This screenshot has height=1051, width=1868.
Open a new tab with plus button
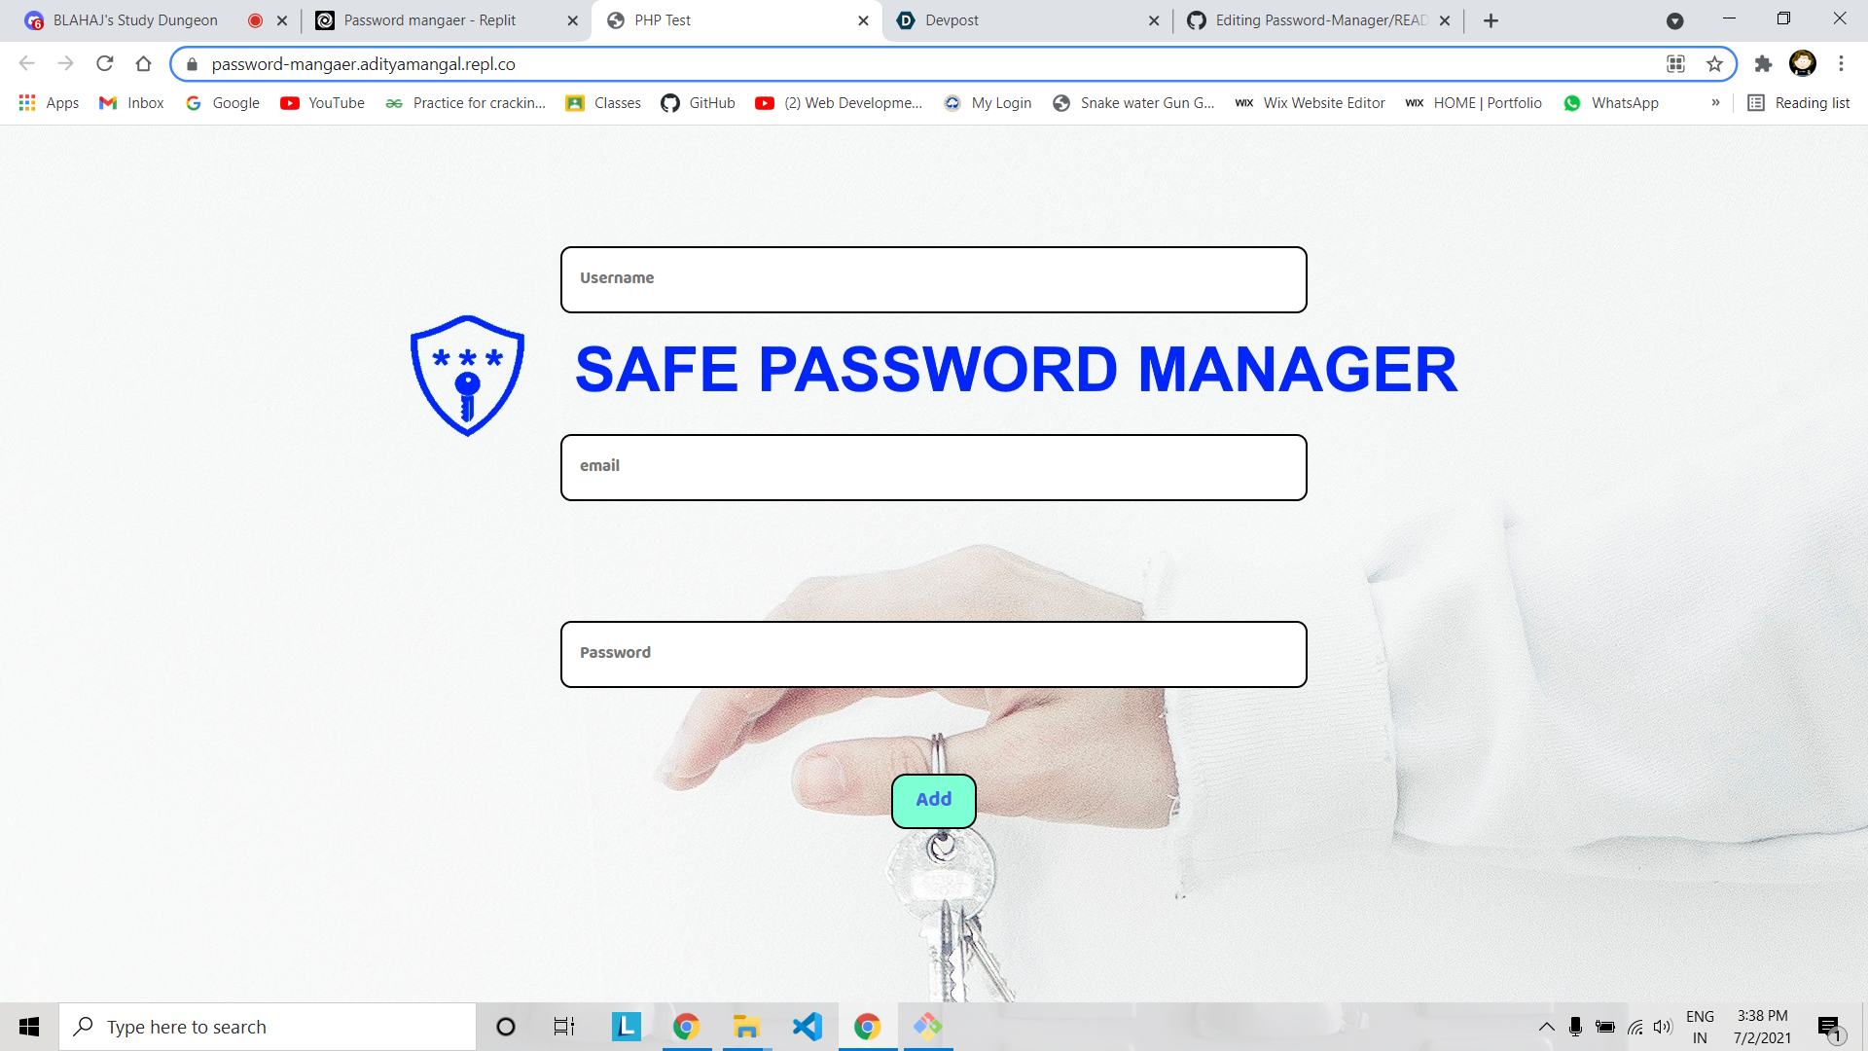(1491, 20)
